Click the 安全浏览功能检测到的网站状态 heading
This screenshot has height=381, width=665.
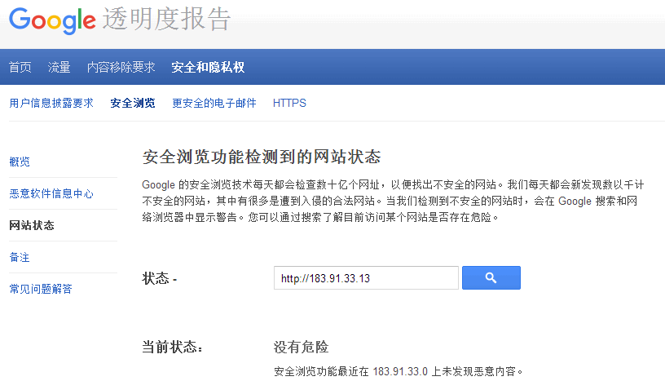tap(262, 157)
